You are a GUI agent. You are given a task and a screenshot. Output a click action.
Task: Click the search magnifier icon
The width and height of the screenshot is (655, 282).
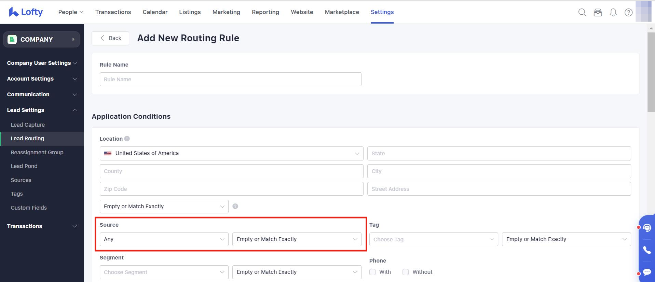point(582,13)
